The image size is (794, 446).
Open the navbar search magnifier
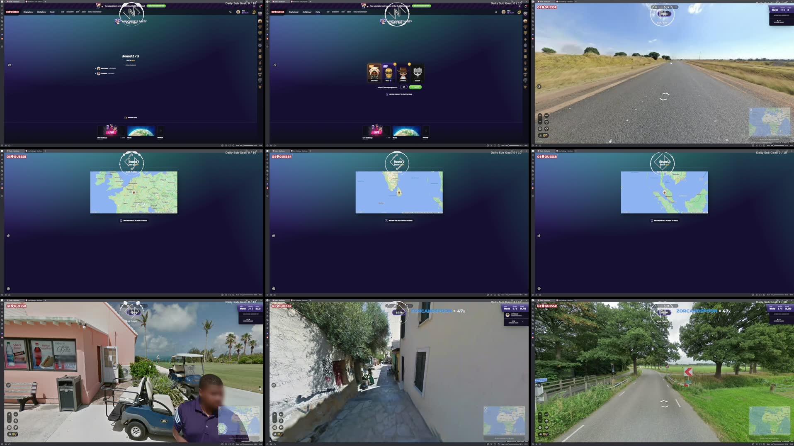(496, 12)
